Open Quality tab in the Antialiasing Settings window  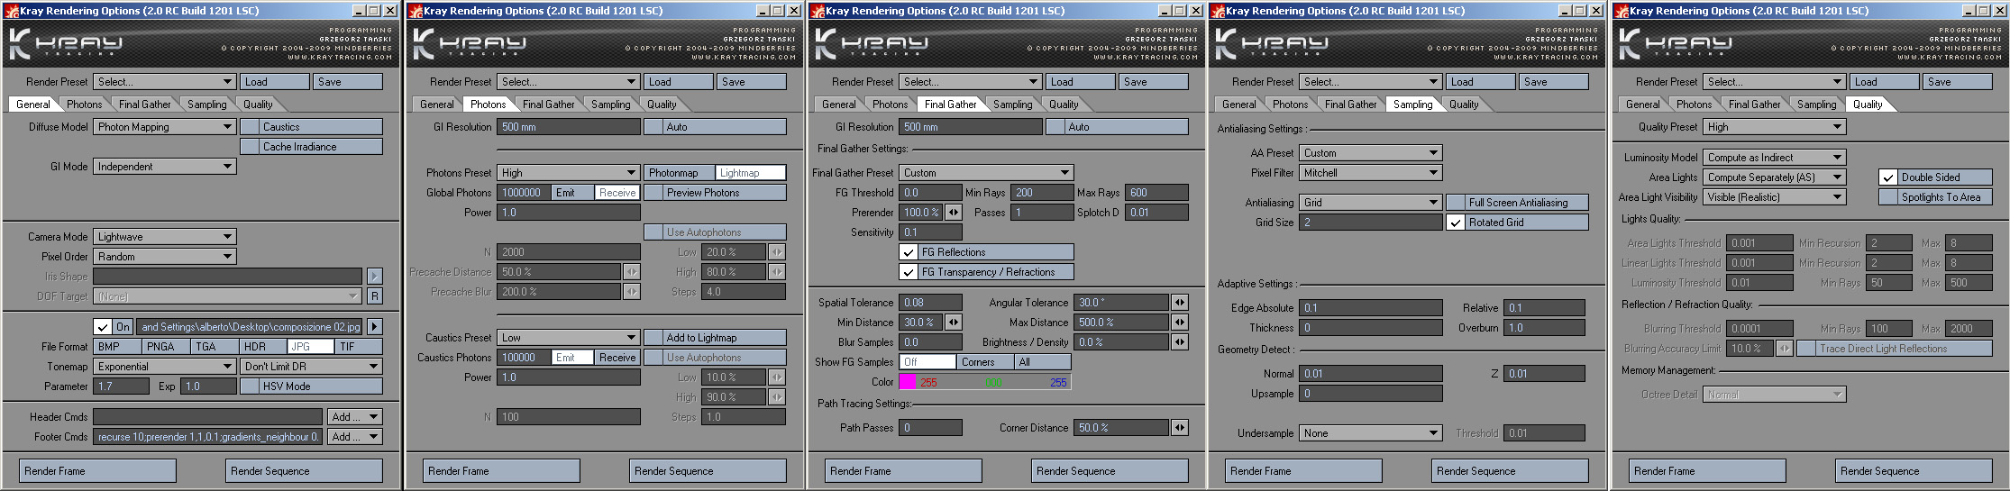point(1464,105)
